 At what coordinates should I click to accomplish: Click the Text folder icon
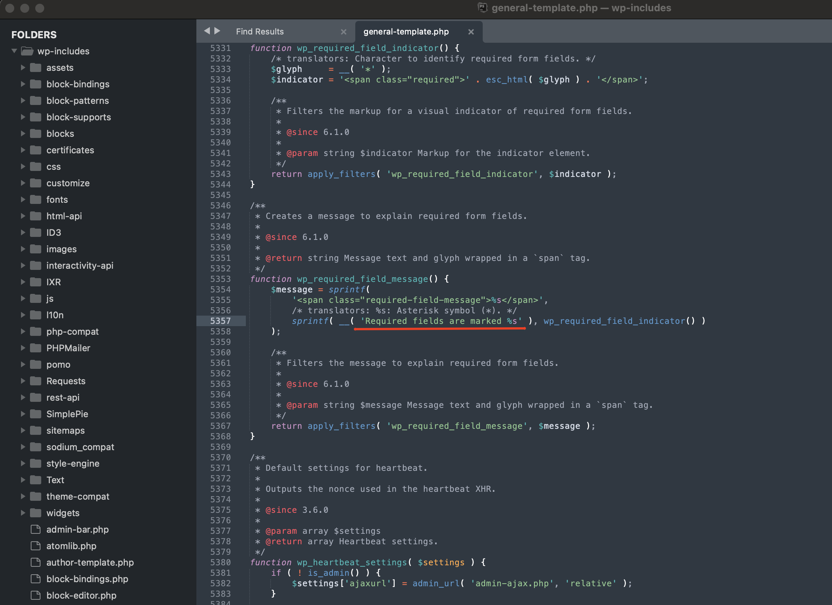(x=36, y=480)
